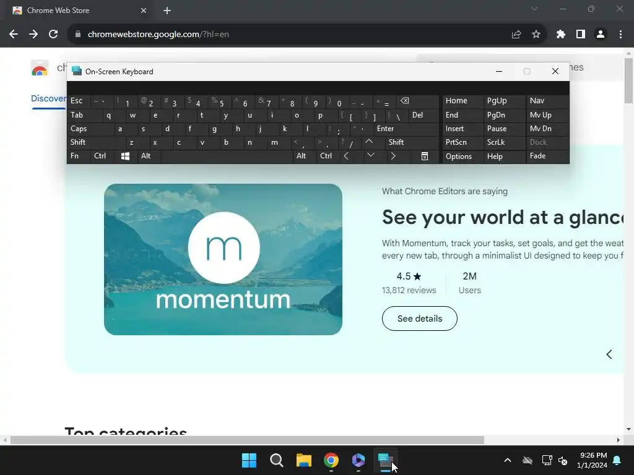Toggle the ScrLk key
The image size is (634, 475).
point(504,142)
